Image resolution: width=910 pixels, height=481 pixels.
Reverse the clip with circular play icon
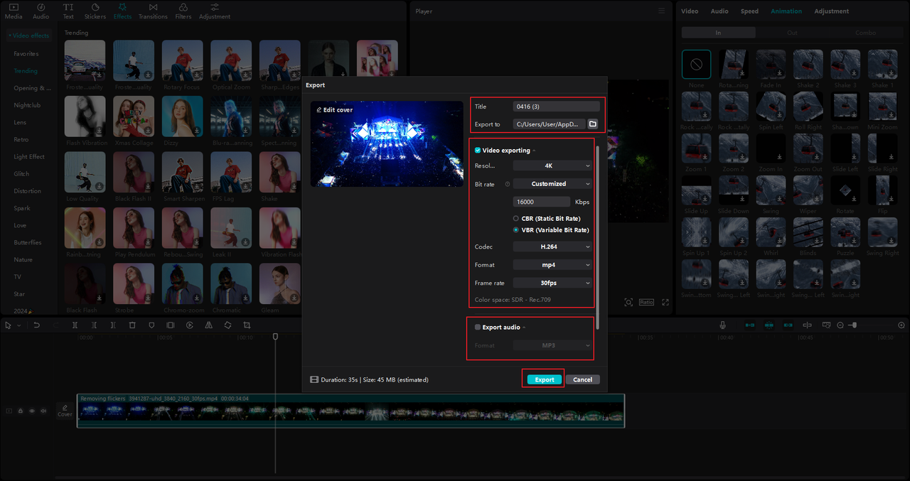(x=190, y=325)
